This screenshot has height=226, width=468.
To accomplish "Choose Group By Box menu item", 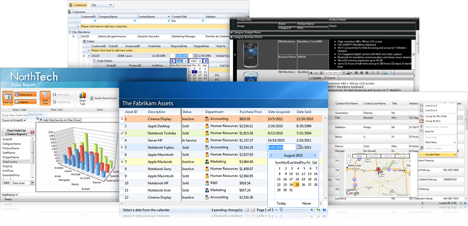I will (438, 121).
